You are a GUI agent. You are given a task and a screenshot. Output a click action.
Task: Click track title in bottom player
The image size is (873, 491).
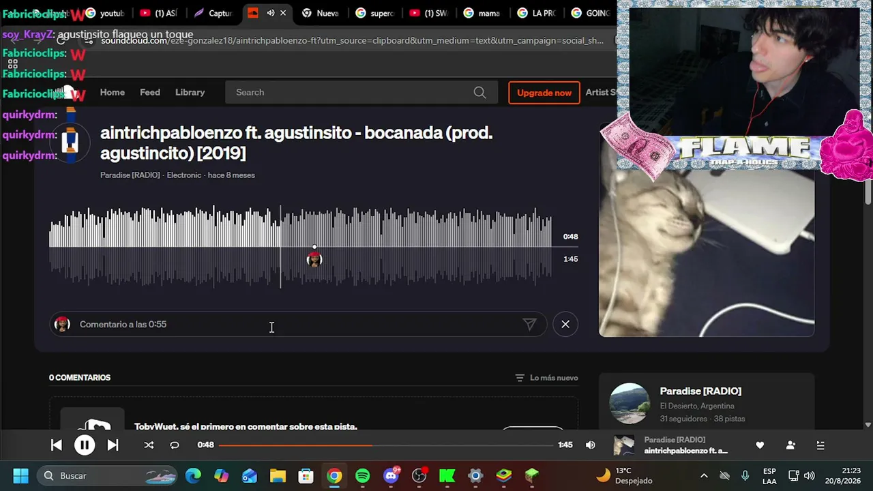(x=685, y=451)
